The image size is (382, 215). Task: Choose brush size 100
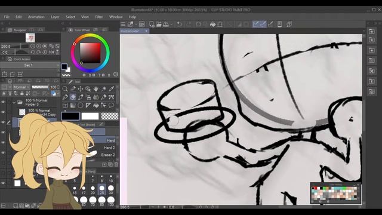point(111,202)
